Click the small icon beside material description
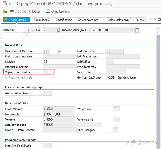The image size is (161, 149). [x=58, y=30]
